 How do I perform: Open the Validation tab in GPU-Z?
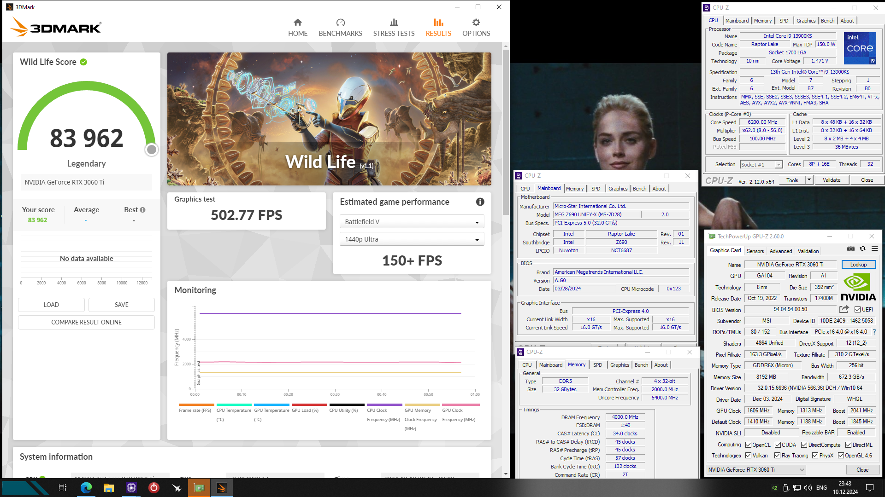(808, 251)
